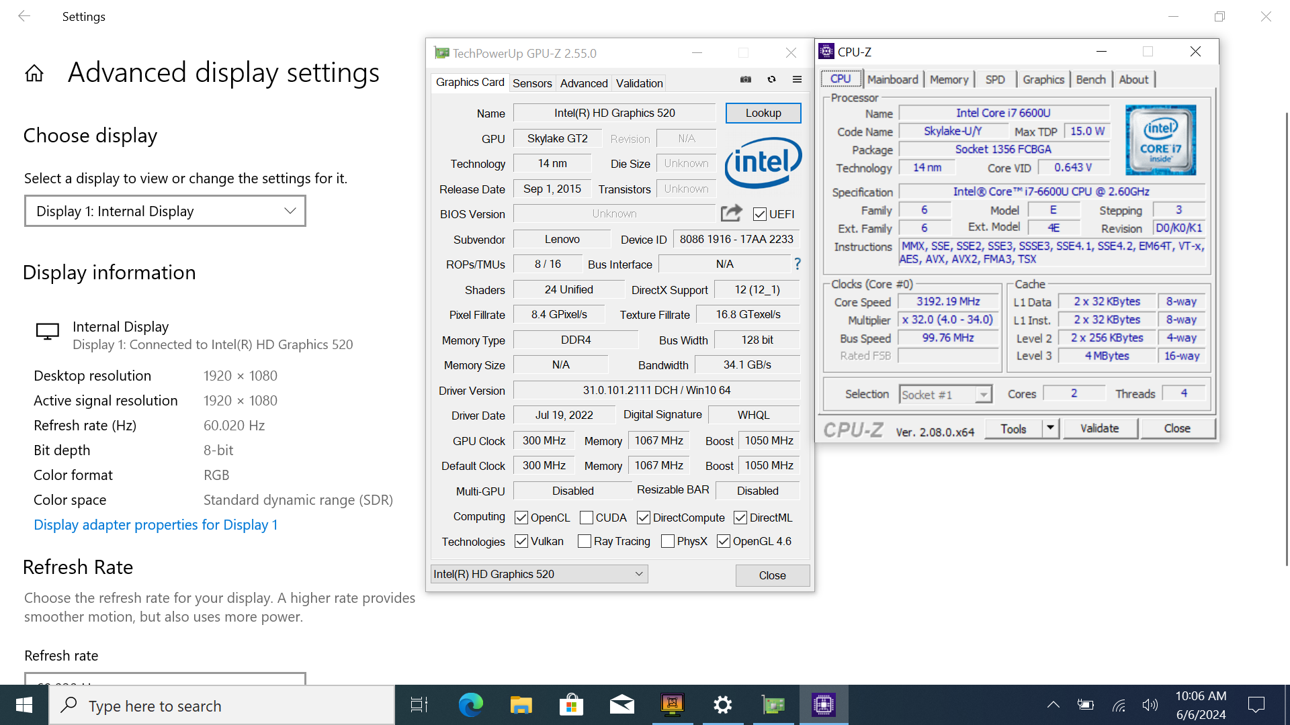Open the GPU selection dropdown in GPU-Z
This screenshot has width=1290, height=725.
click(x=539, y=574)
